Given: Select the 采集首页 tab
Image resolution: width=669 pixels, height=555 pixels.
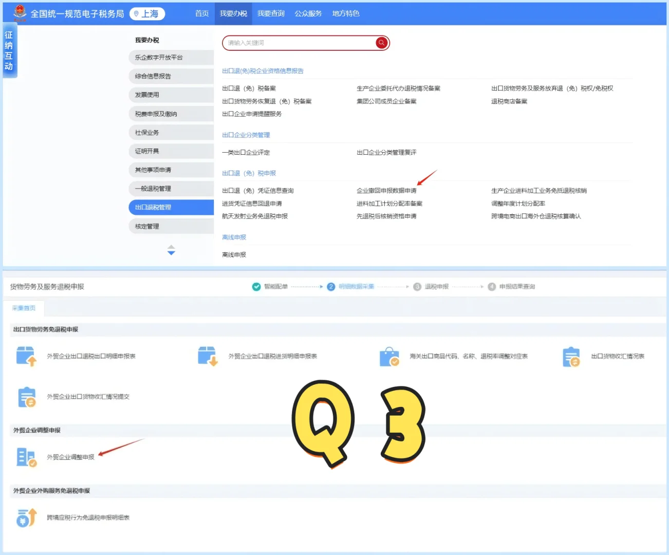Looking at the screenshot, I should (x=24, y=308).
